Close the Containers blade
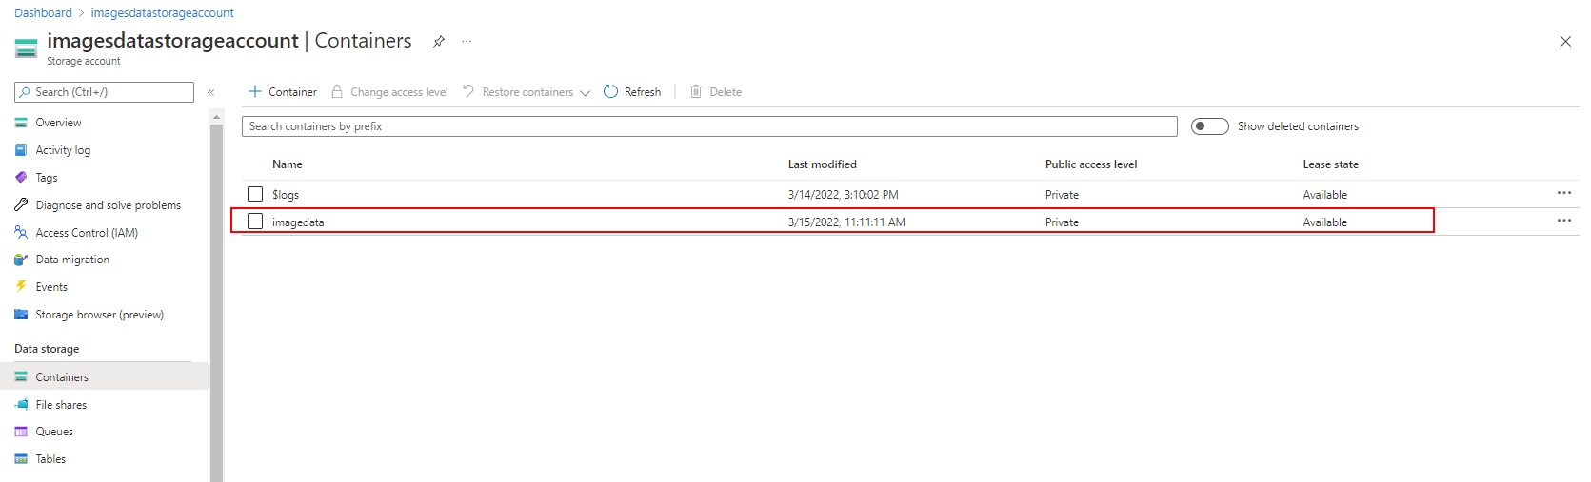The height and width of the screenshot is (482, 1591). point(1565,41)
